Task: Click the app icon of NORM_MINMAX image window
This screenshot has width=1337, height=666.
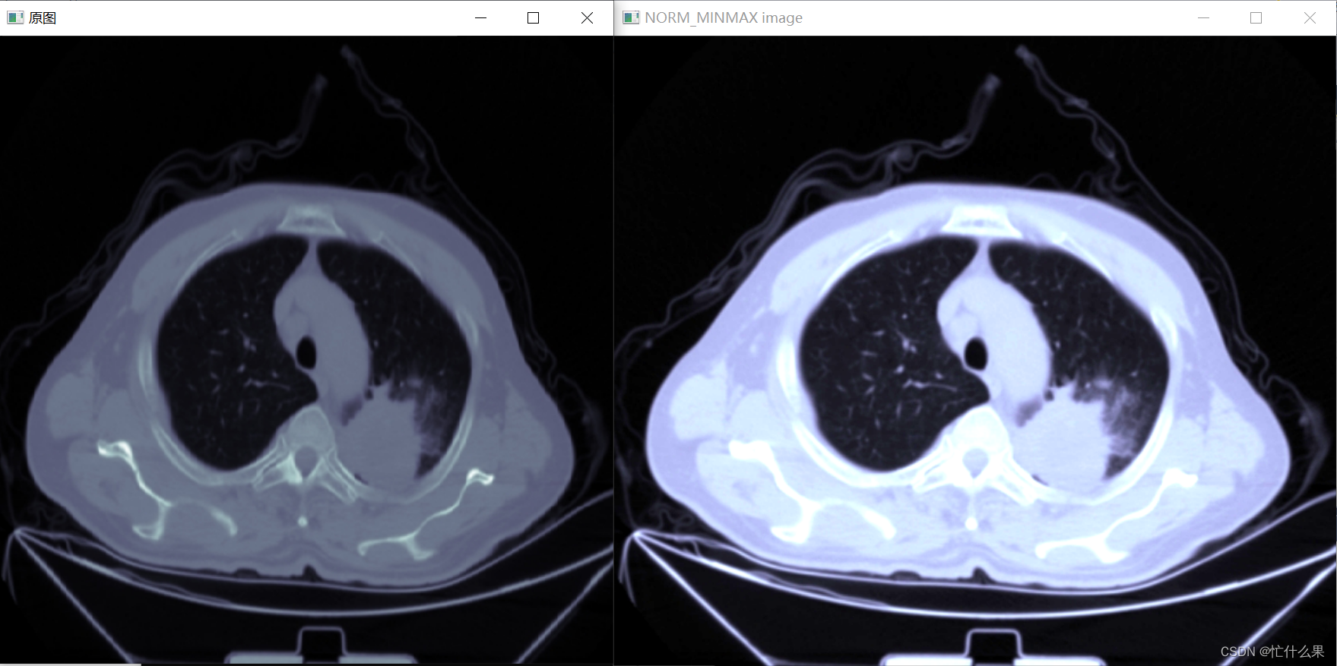Action: point(631,17)
